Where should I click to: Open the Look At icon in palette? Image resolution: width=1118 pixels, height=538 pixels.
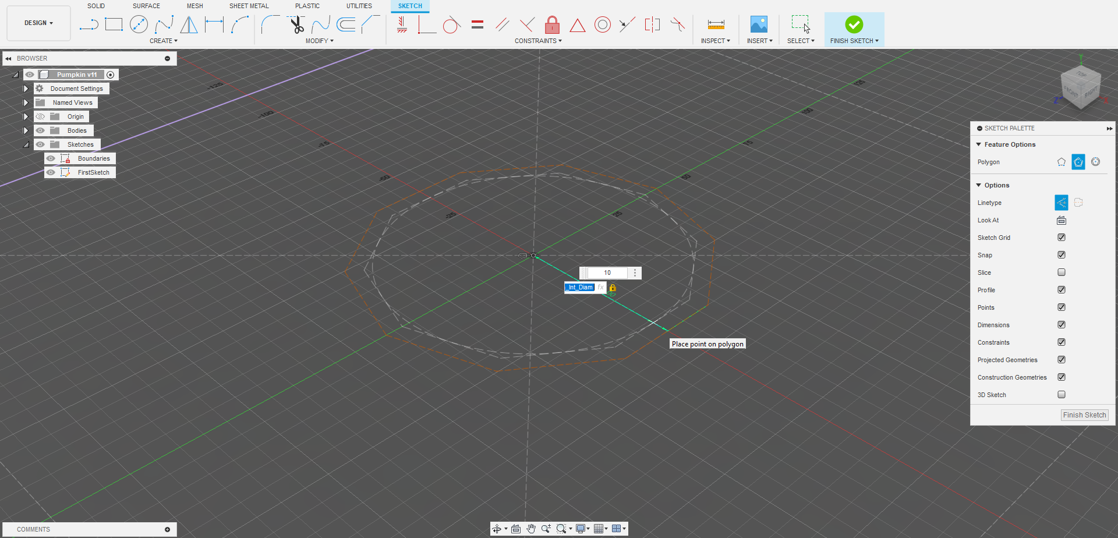(1062, 220)
